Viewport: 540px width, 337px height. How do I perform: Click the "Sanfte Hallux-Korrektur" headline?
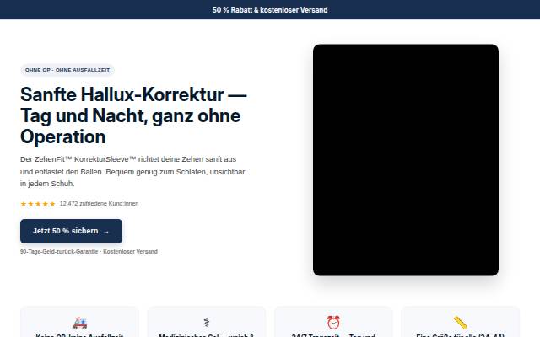click(x=133, y=115)
